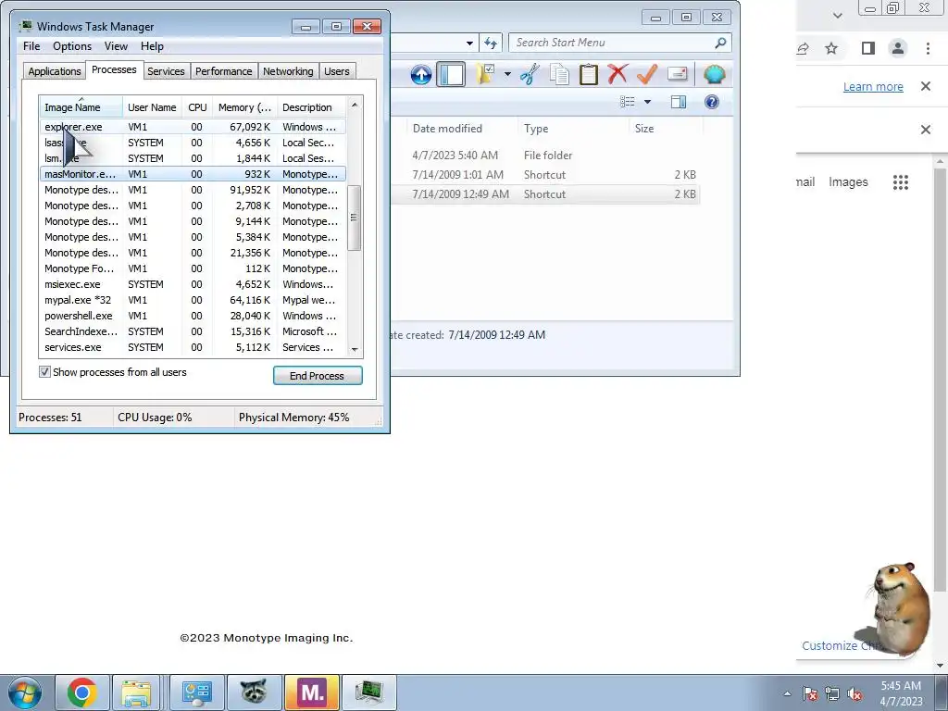Uncheck Show processes from all users
The height and width of the screenshot is (711, 948).
click(x=44, y=372)
